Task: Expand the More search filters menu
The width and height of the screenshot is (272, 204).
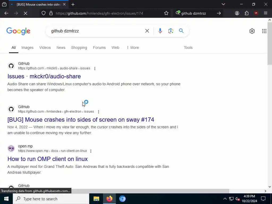Action: [133, 48]
